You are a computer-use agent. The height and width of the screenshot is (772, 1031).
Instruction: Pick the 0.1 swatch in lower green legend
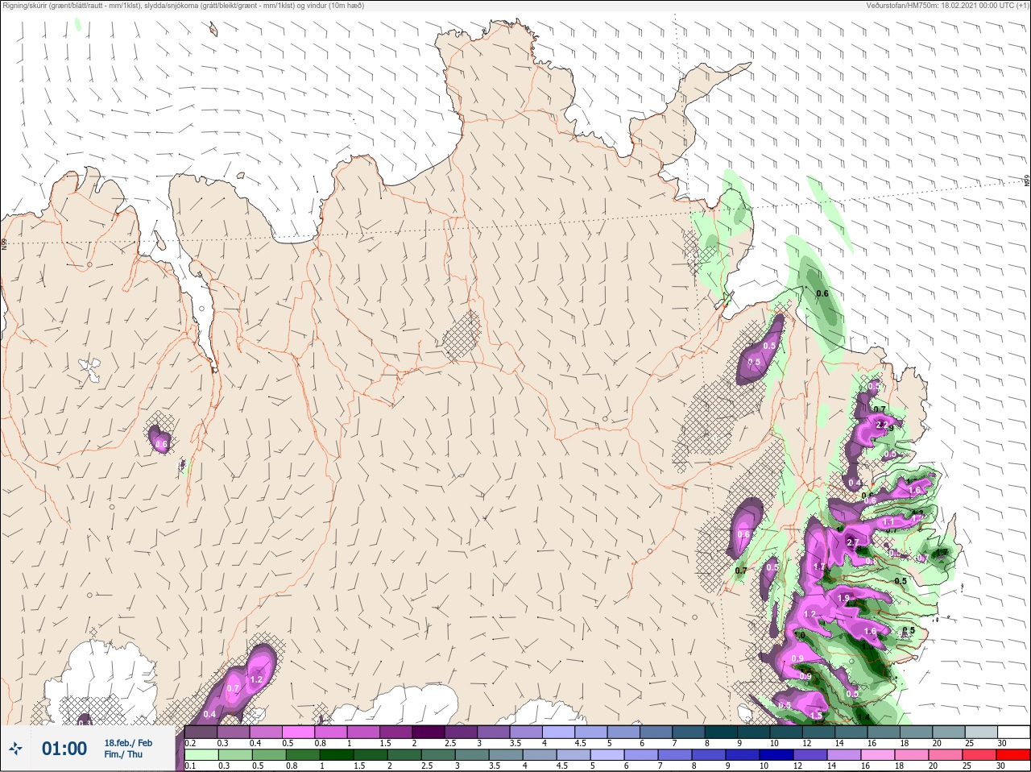[x=201, y=754]
